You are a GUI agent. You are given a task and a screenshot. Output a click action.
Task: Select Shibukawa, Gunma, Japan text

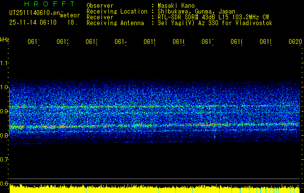click(196, 12)
